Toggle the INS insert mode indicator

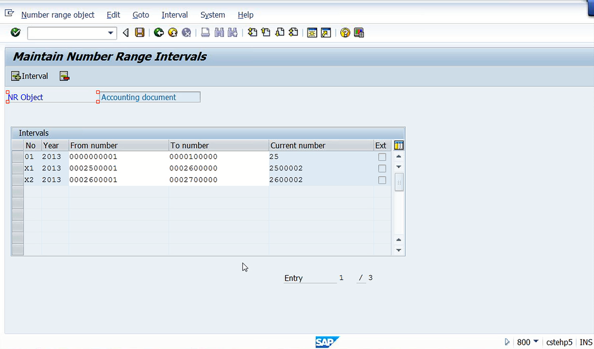click(586, 342)
